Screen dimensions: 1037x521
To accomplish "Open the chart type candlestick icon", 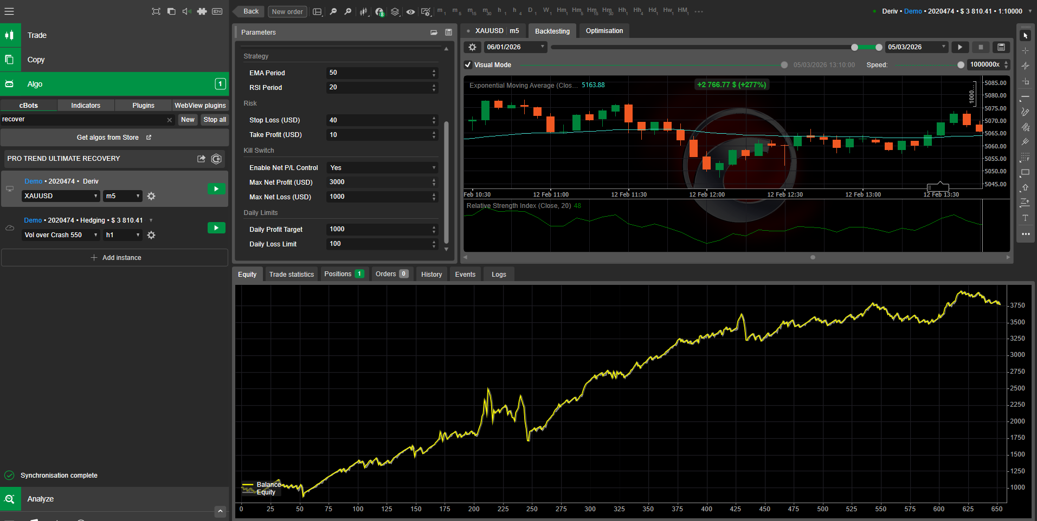I will pos(363,11).
